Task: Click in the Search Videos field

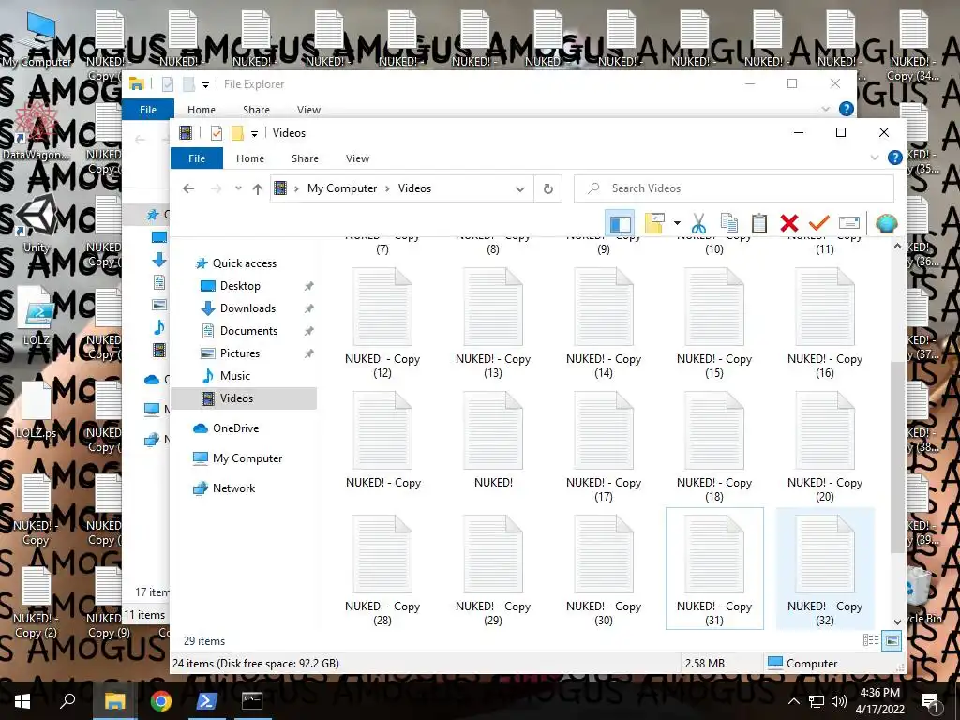Action: pyautogui.click(x=733, y=188)
